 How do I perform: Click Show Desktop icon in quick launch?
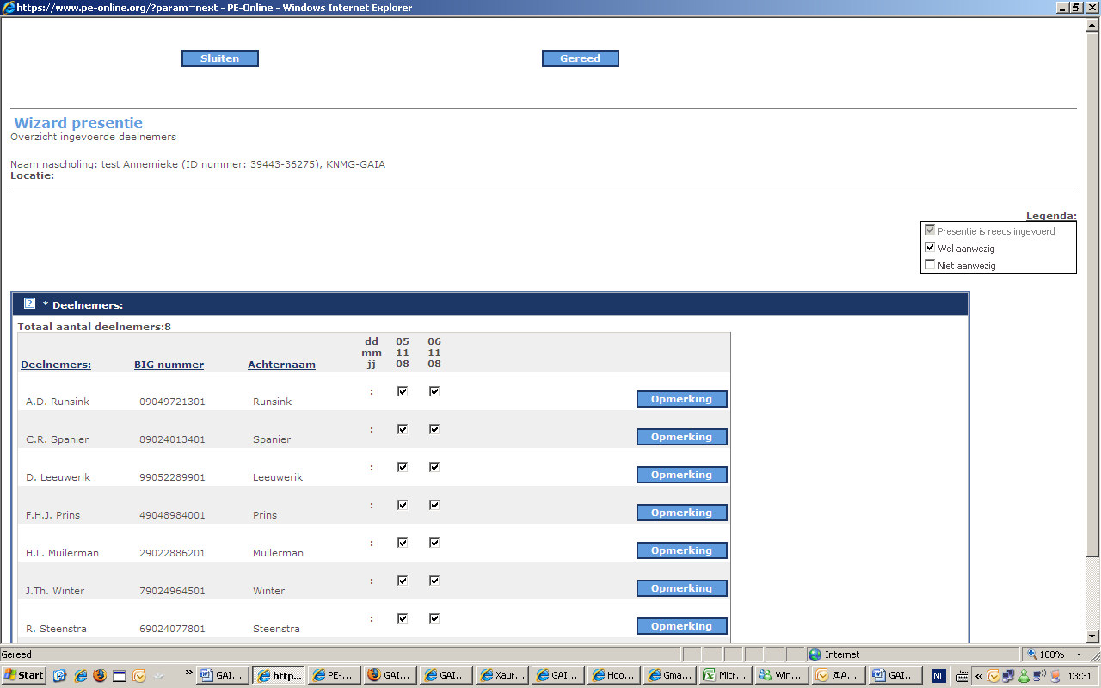tap(59, 675)
